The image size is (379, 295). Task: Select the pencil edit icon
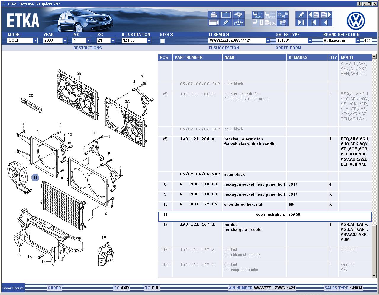[226, 22]
